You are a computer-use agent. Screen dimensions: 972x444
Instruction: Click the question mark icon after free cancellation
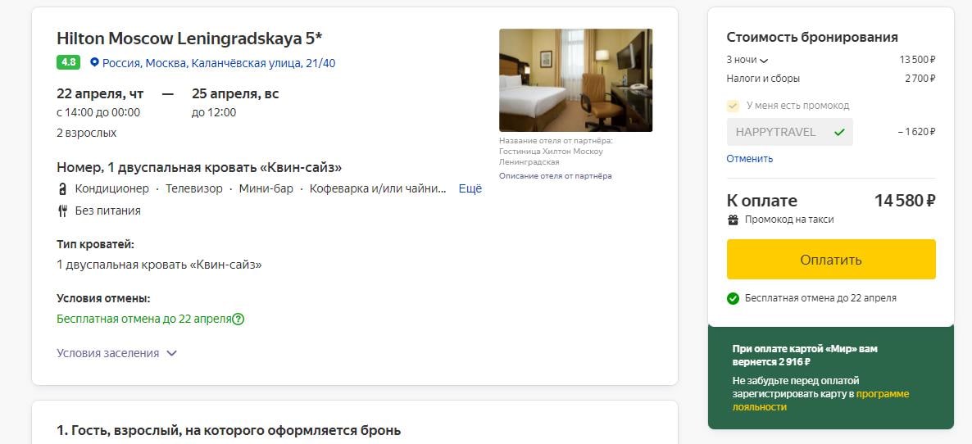coord(238,319)
